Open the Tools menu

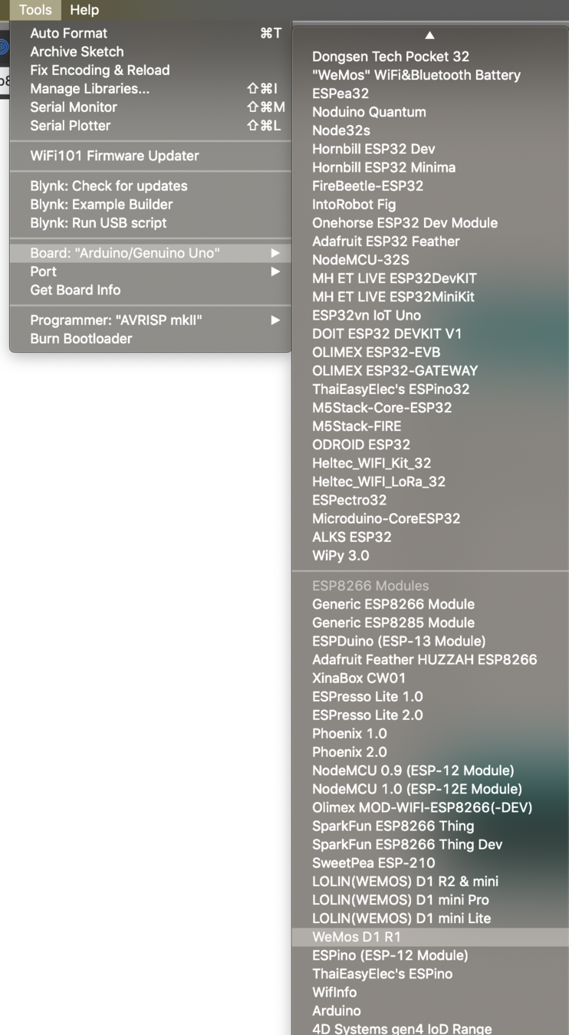pos(35,10)
